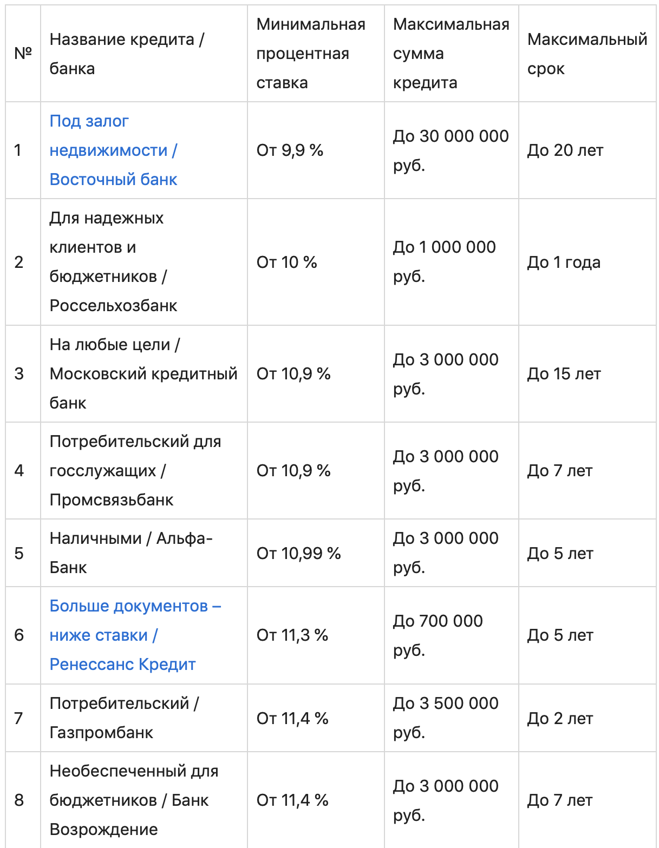This screenshot has height=848, width=659.
Task: Click the Промсвязьбанк loan name cell
Action: coord(135,471)
